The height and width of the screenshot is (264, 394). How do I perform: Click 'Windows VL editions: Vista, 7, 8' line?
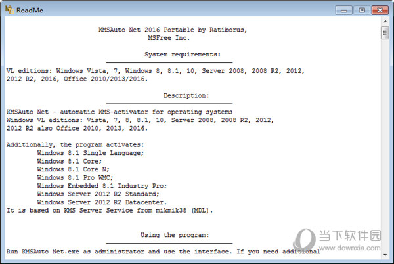tap(141, 120)
